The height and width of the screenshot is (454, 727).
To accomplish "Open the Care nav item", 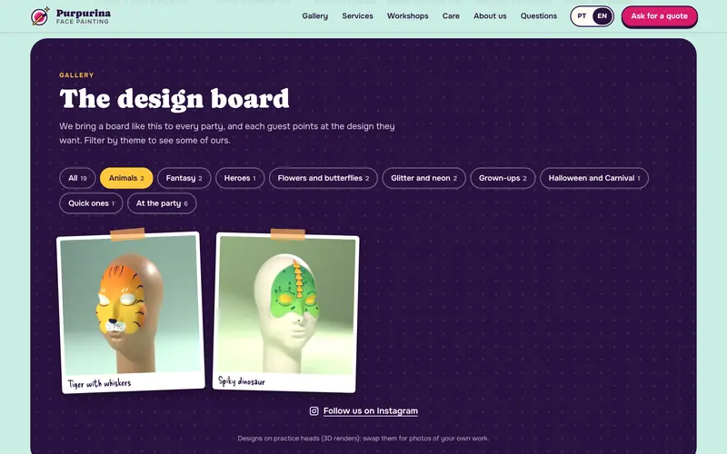I will [x=451, y=16].
